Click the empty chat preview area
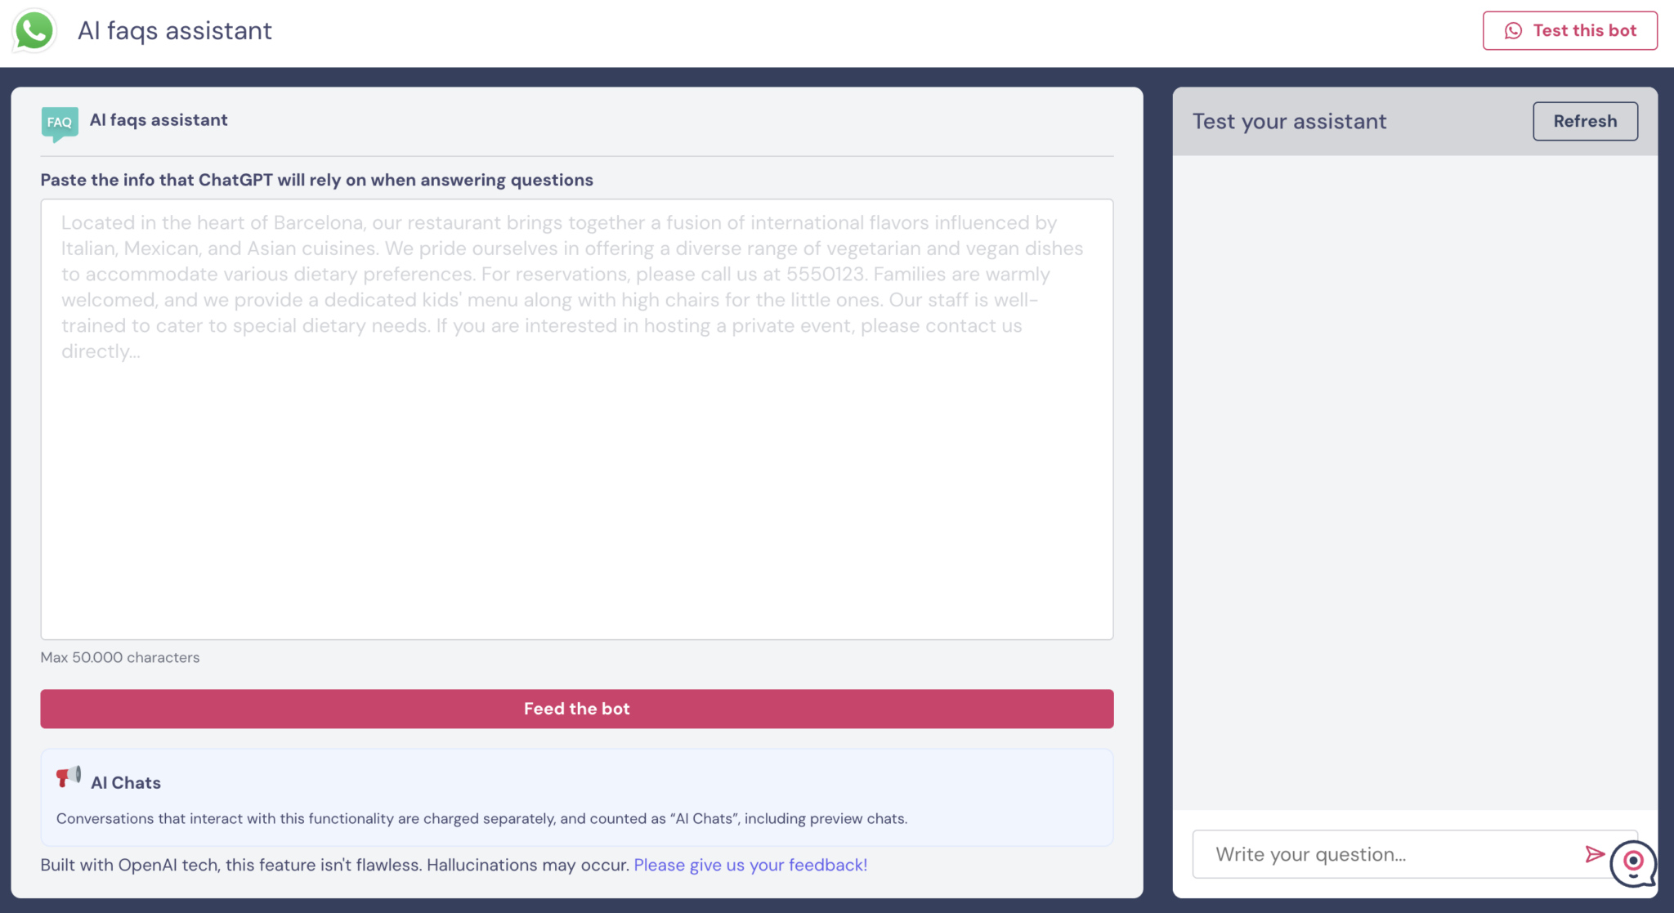 pos(1415,482)
